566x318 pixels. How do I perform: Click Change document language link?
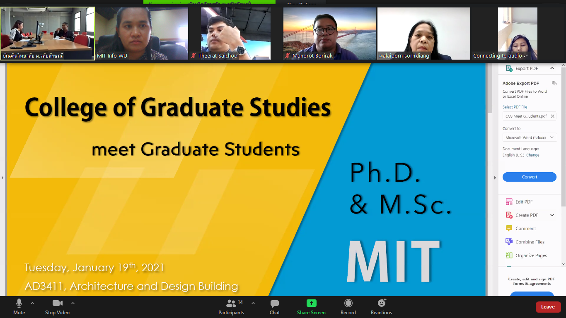point(532,155)
